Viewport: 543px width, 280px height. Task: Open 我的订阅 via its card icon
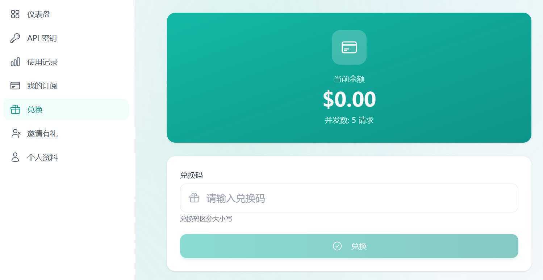[15, 86]
